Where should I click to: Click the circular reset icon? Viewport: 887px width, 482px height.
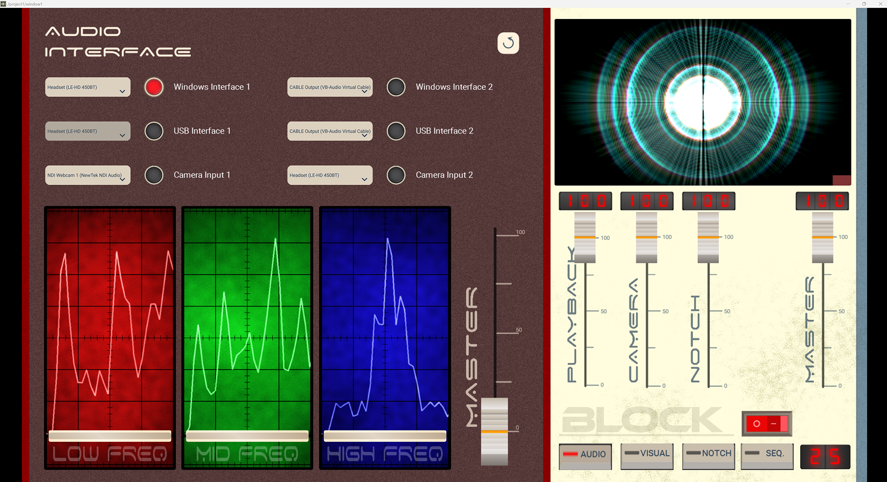[508, 42]
